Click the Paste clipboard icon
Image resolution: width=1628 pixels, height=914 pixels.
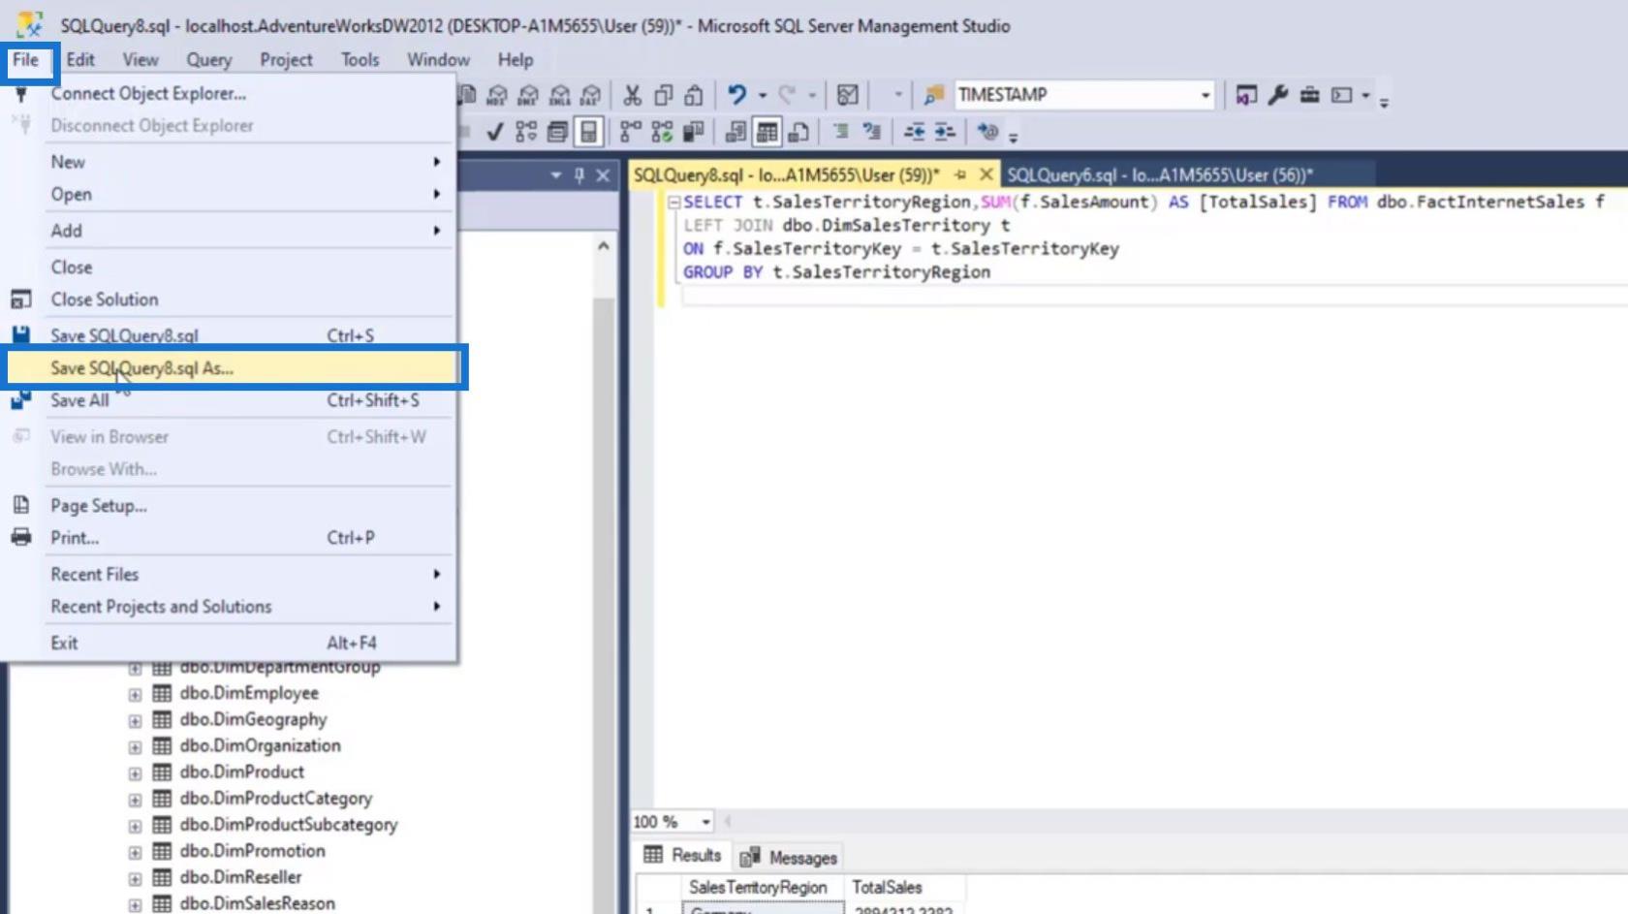(x=694, y=95)
